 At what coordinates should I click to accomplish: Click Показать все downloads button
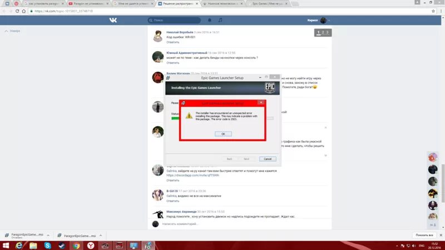pos(424,235)
